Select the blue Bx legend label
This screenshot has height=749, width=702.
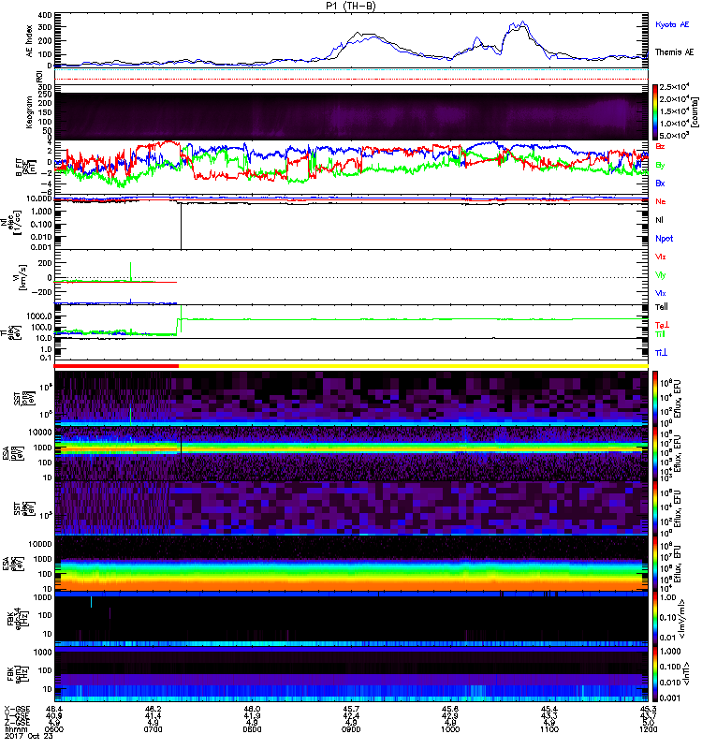tap(660, 183)
